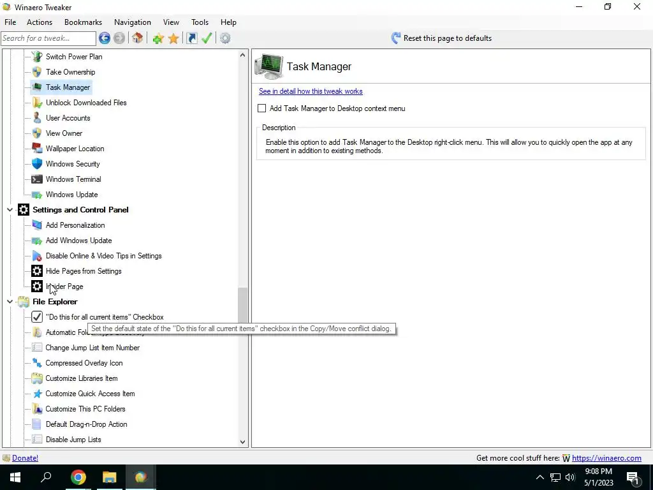This screenshot has width=653, height=490.
Task: Click the Customize This PC Folders icon
Action: (x=37, y=409)
